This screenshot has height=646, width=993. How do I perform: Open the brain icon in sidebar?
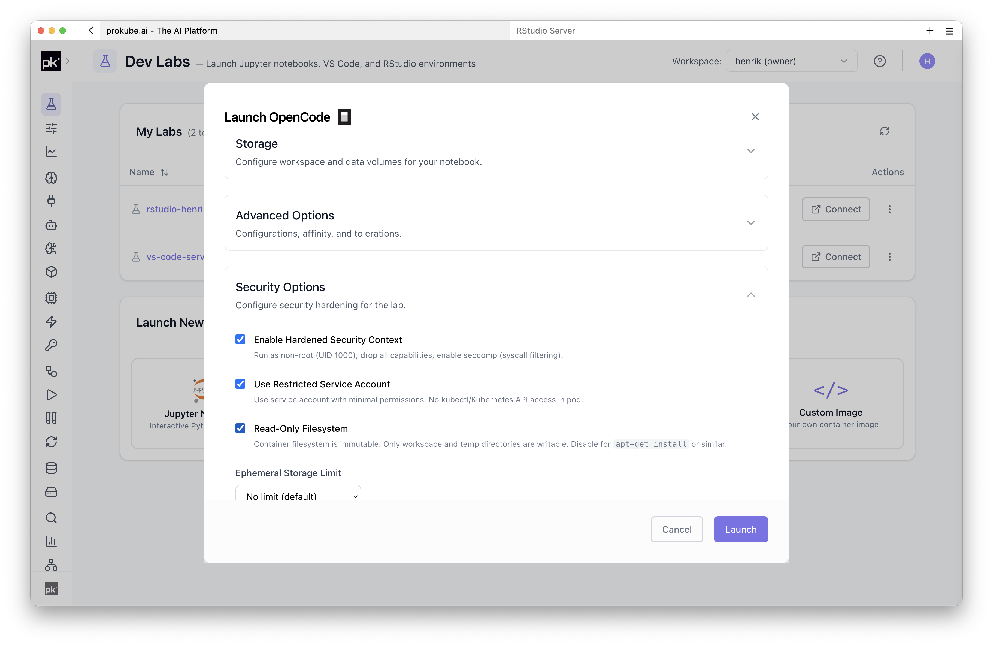[x=51, y=178]
